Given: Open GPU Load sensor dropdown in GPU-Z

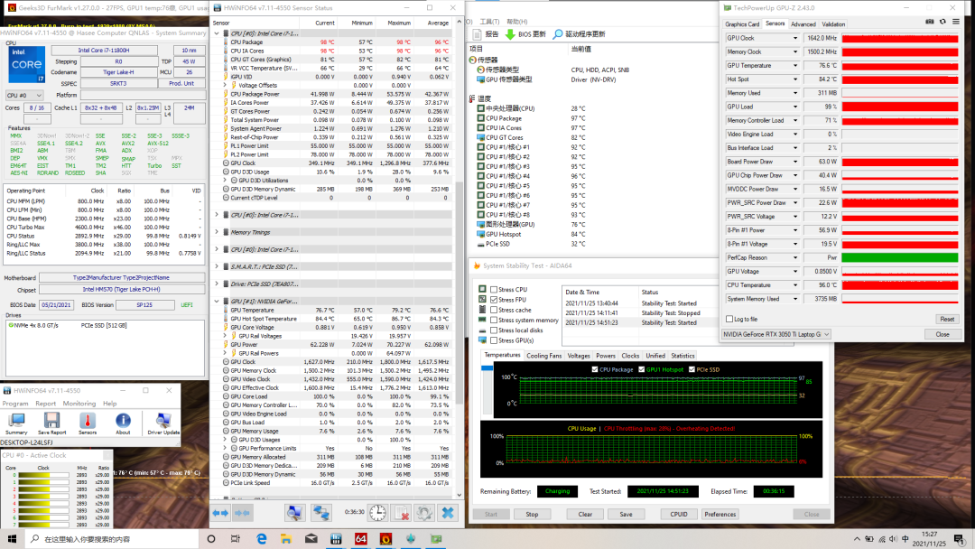Looking at the screenshot, I should pos(794,107).
